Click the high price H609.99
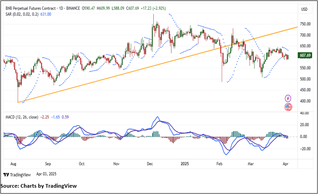Screen dimensions: 318x194 pyautogui.click(x=103, y=8)
